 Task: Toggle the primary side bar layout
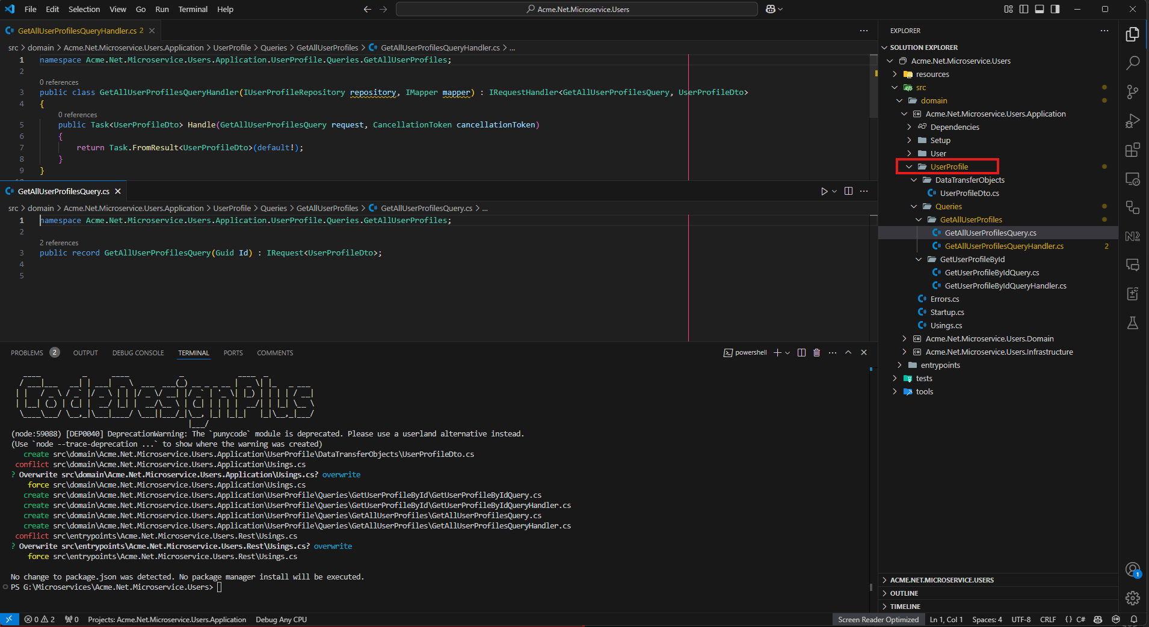coord(1024,9)
